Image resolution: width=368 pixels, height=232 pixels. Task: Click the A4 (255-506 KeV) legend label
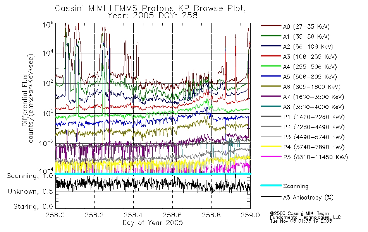[310, 67]
